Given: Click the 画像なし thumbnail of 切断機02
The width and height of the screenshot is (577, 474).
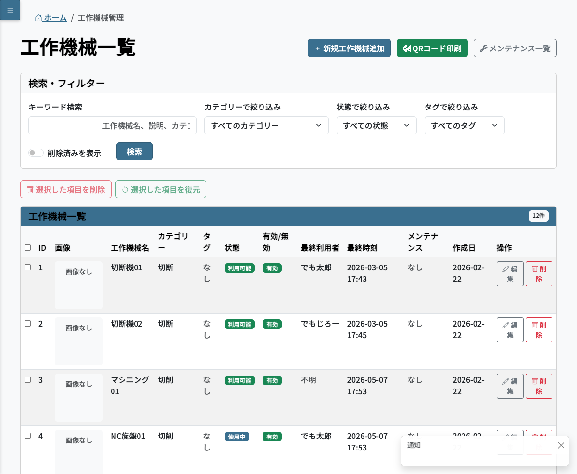Looking at the screenshot, I should point(79,341).
